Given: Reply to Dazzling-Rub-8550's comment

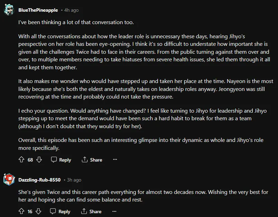Looking at the screenshot, I should click(60, 211).
